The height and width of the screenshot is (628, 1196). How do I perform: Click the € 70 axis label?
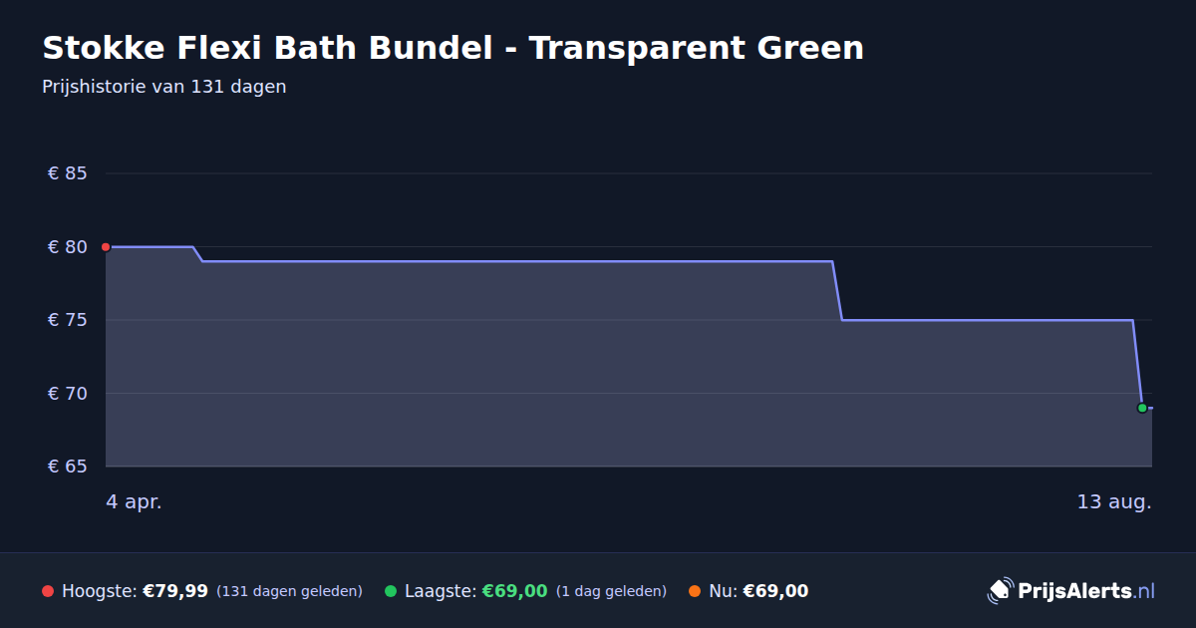(x=68, y=394)
